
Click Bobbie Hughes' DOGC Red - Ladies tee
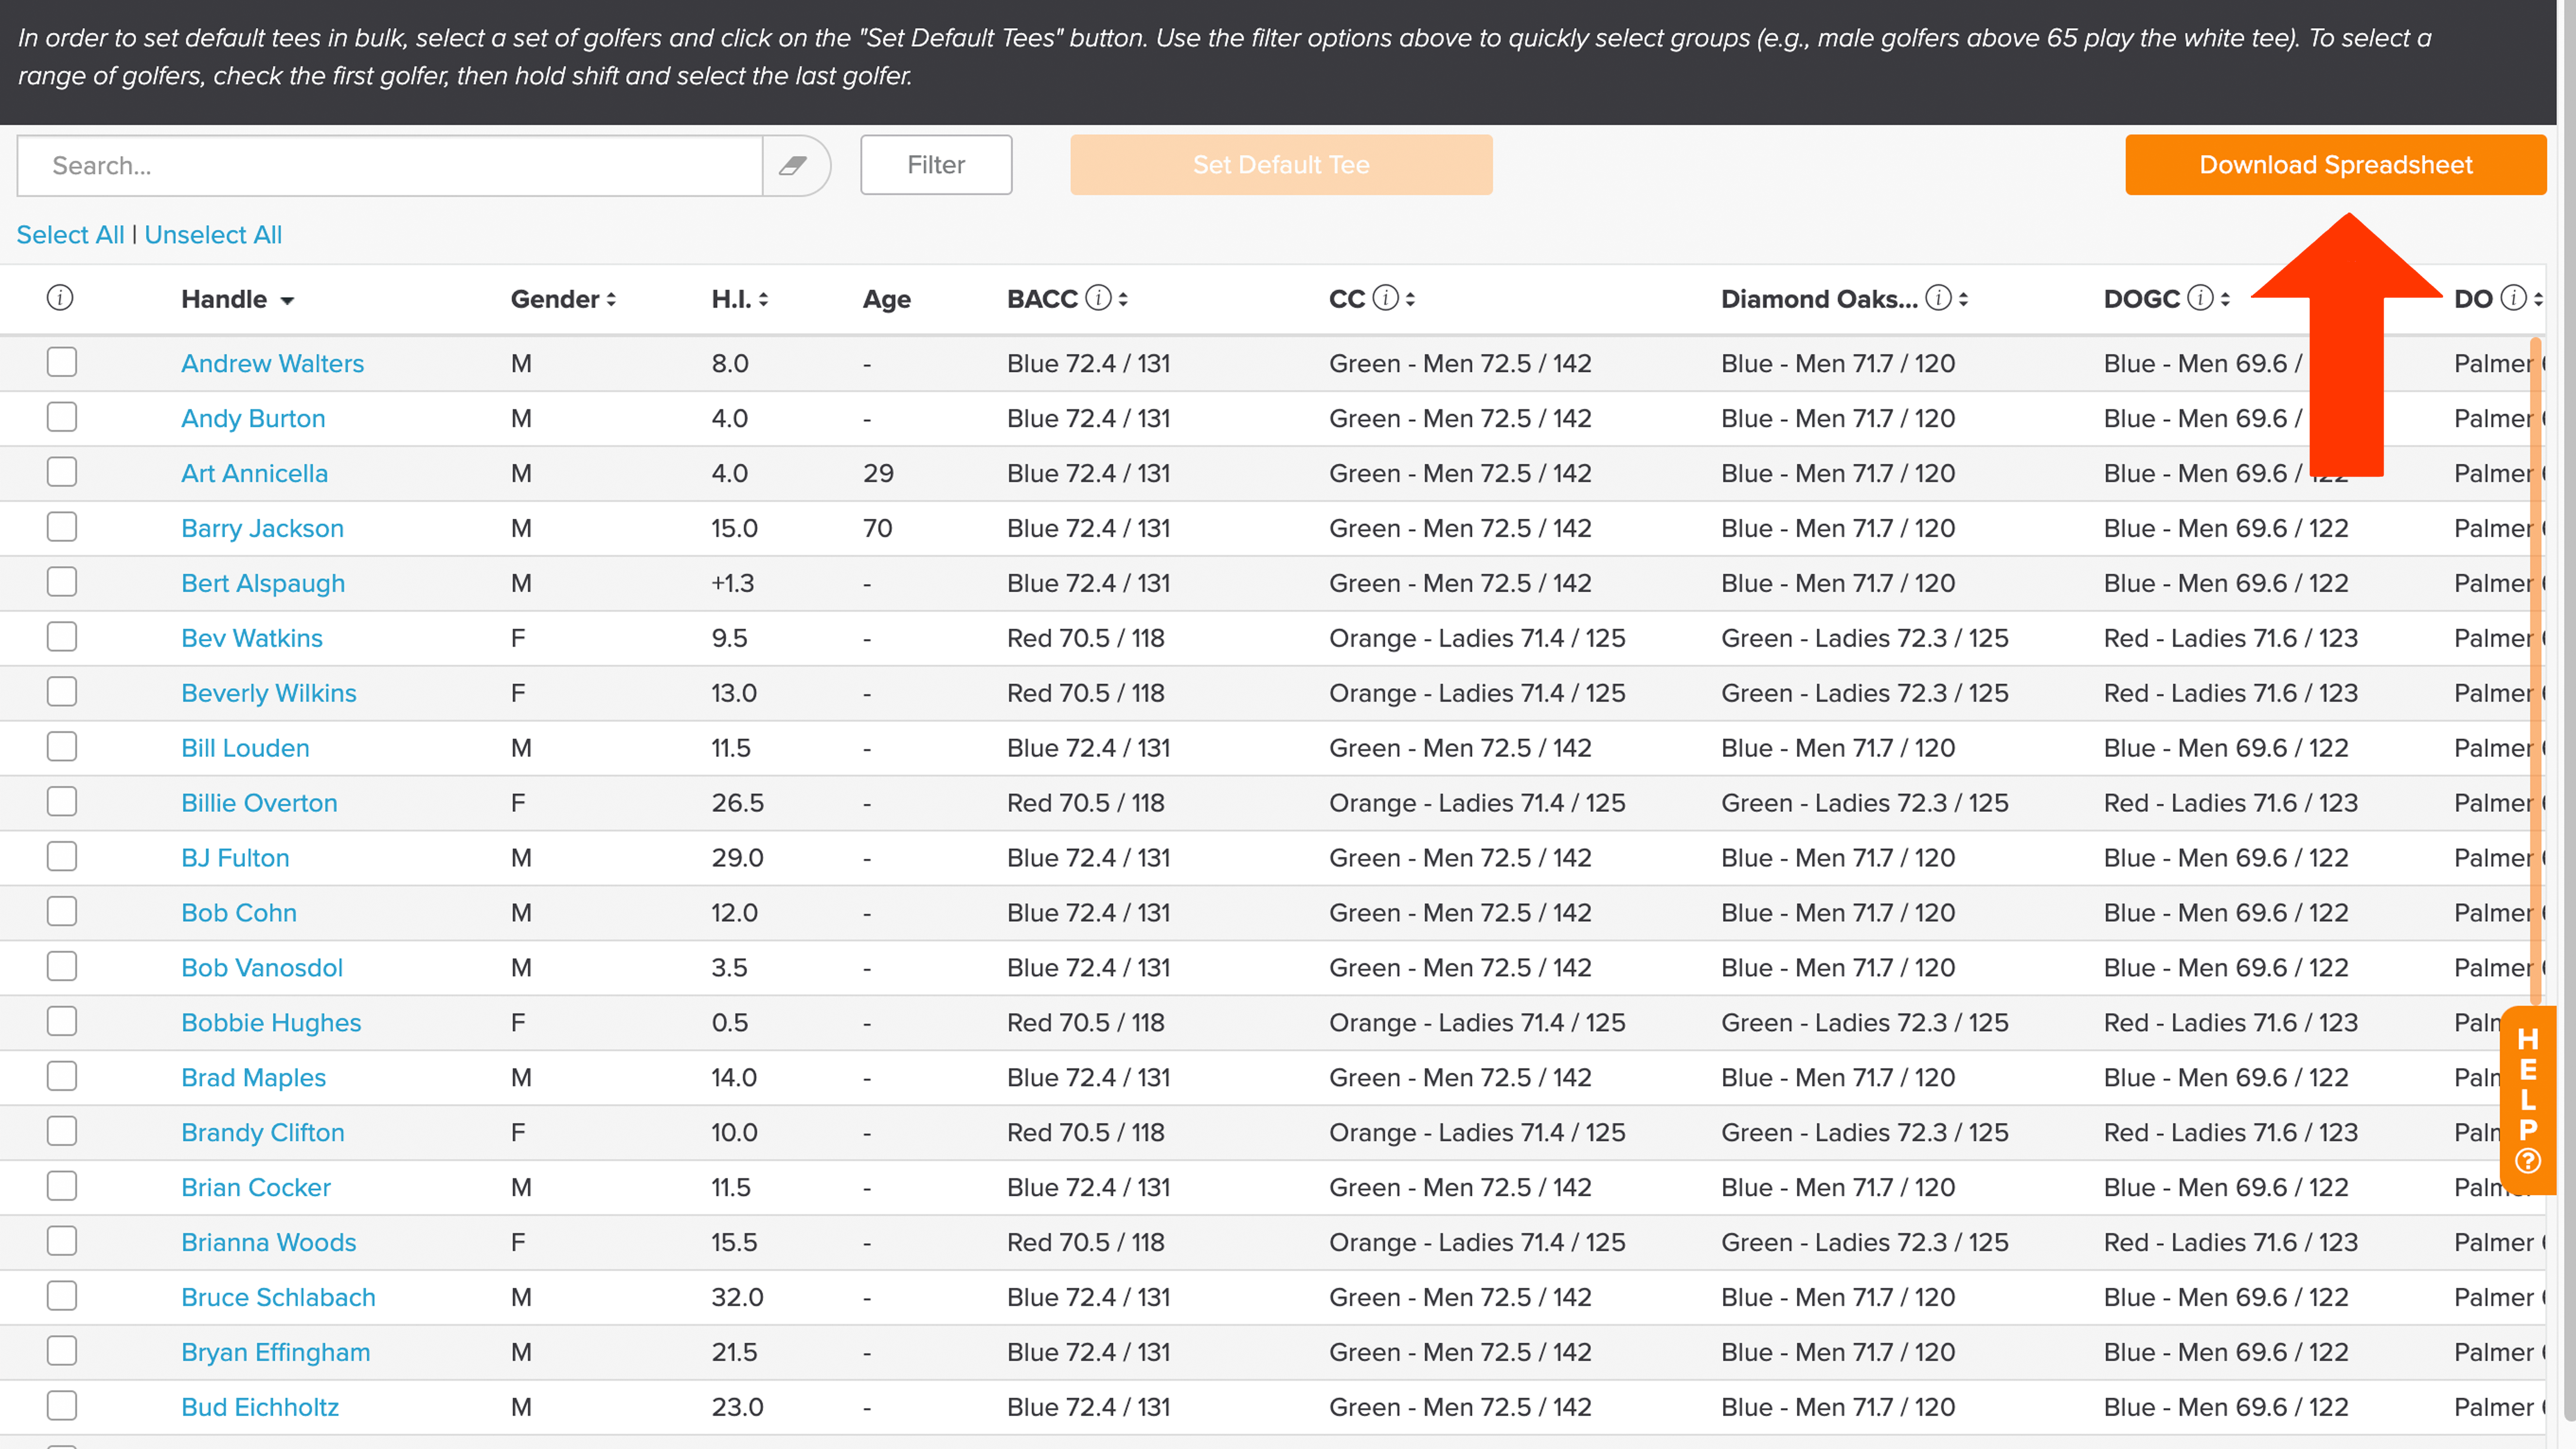click(x=2231, y=1023)
